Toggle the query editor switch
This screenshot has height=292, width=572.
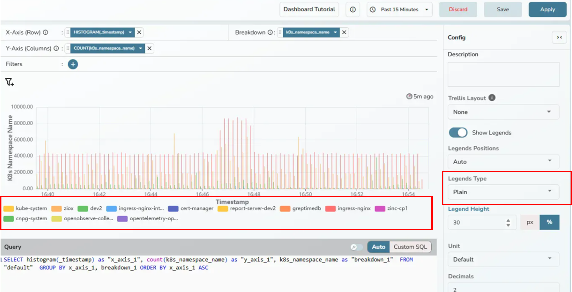(x=356, y=247)
